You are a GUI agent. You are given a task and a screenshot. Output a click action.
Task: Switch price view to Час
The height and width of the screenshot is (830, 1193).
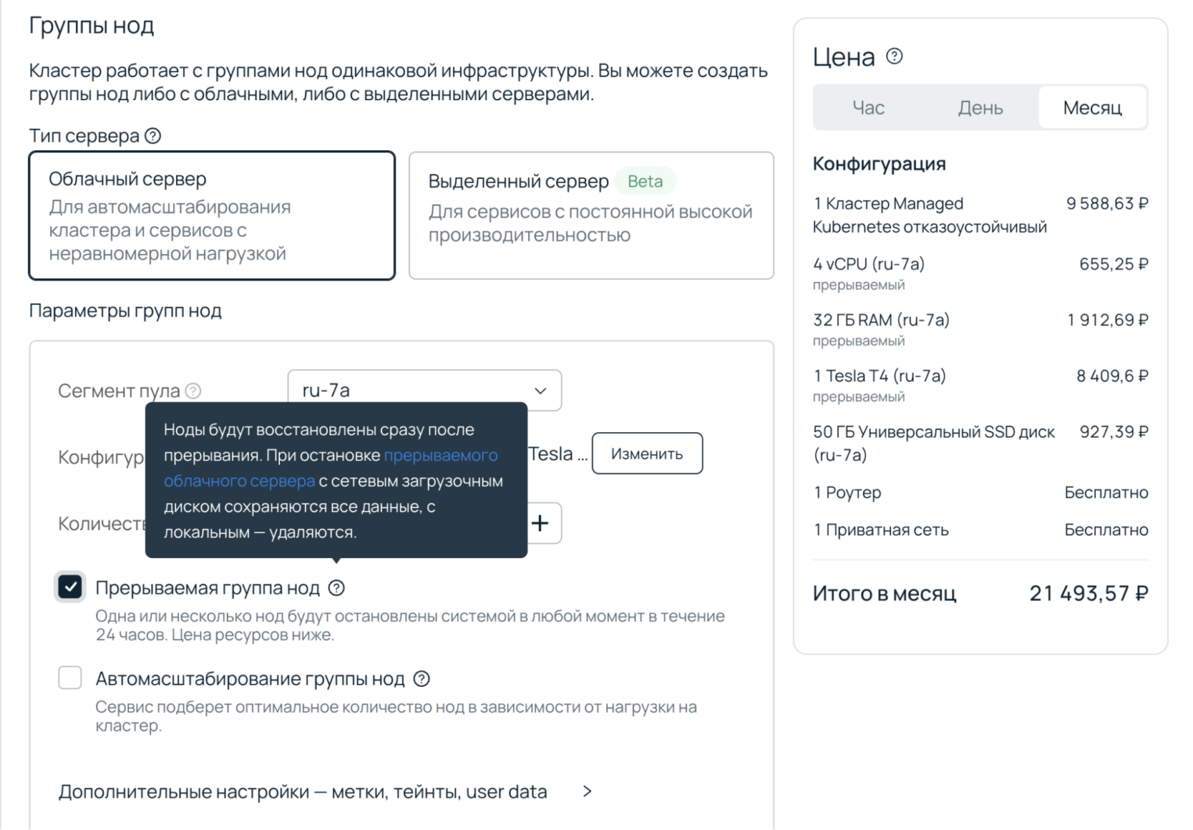(x=868, y=108)
